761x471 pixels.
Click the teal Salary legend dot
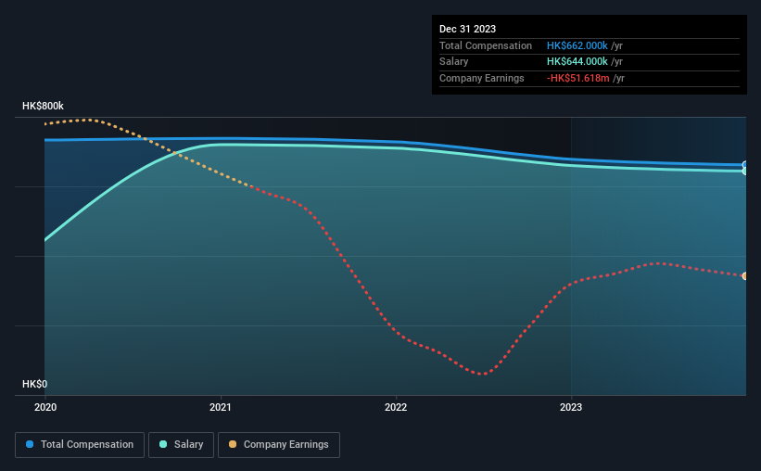click(163, 444)
